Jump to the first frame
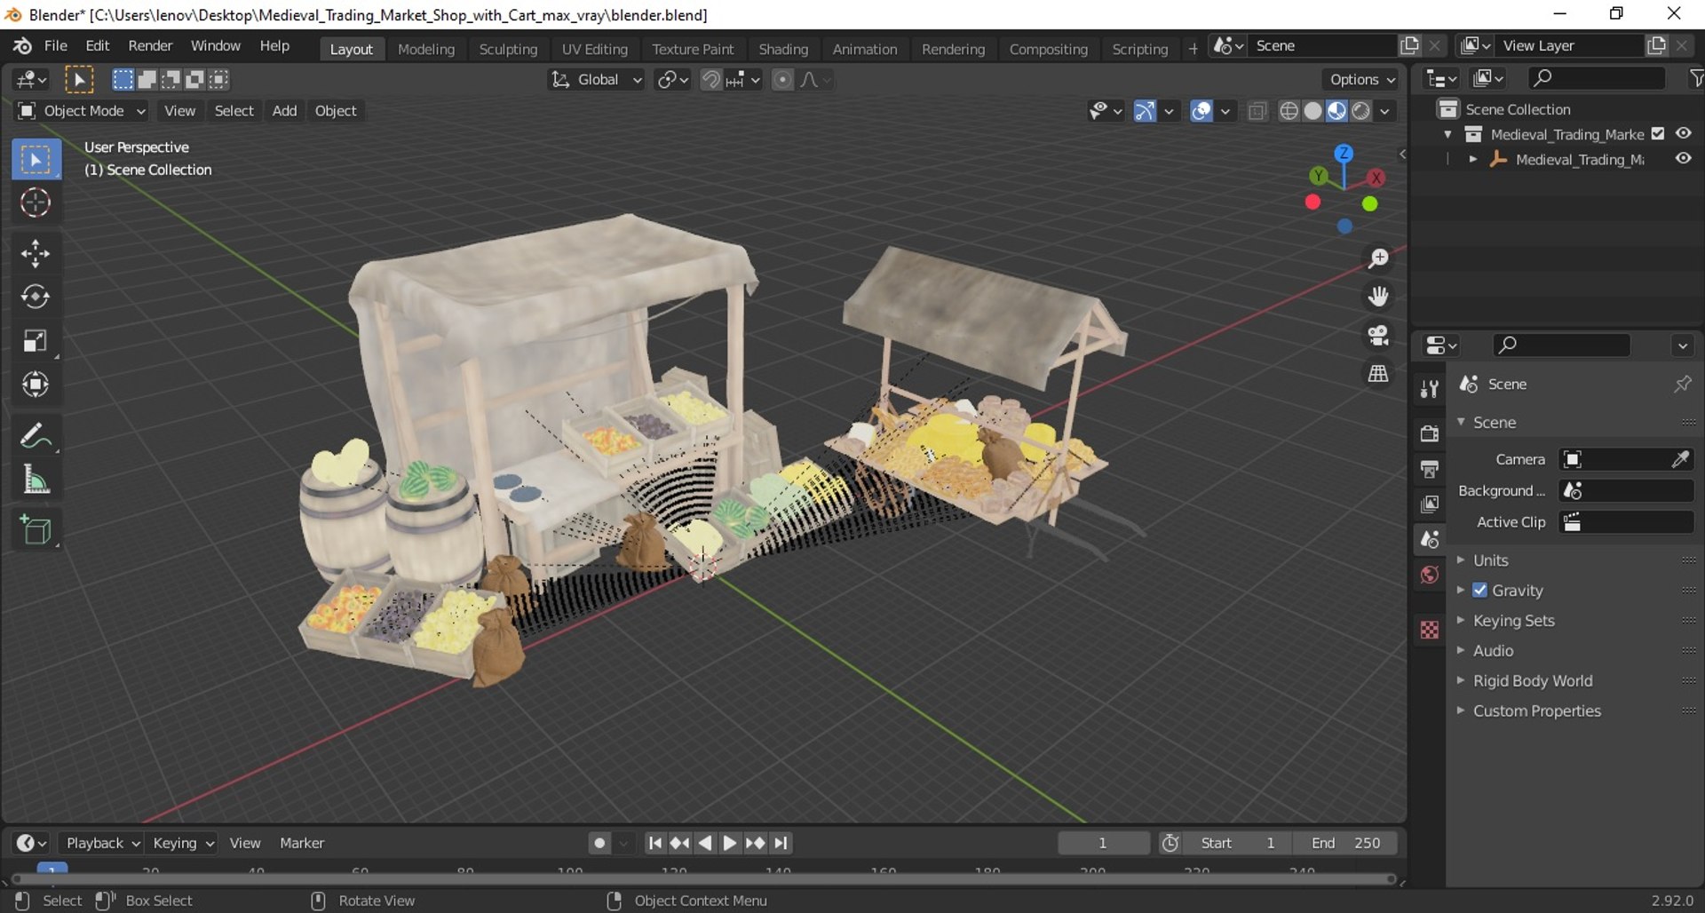 pyautogui.click(x=654, y=843)
